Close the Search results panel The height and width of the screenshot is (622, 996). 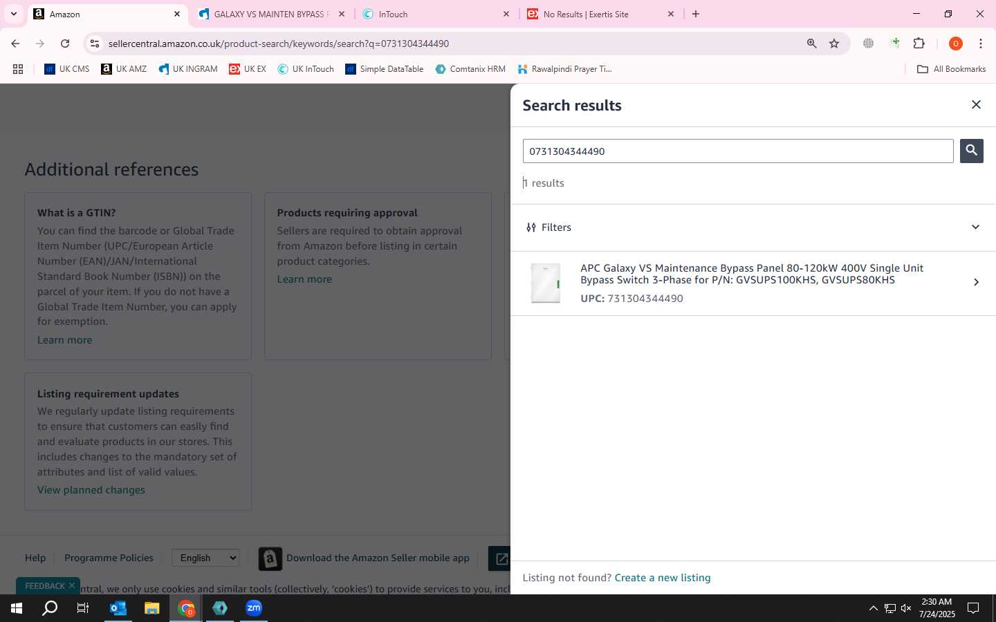point(976,104)
